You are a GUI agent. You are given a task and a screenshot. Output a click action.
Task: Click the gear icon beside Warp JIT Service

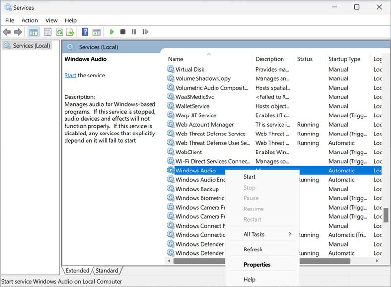(171, 115)
